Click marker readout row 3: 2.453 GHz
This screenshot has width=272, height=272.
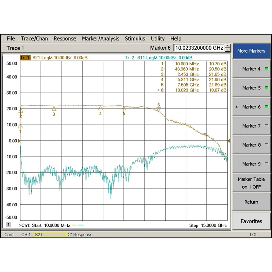pos(193,74)
